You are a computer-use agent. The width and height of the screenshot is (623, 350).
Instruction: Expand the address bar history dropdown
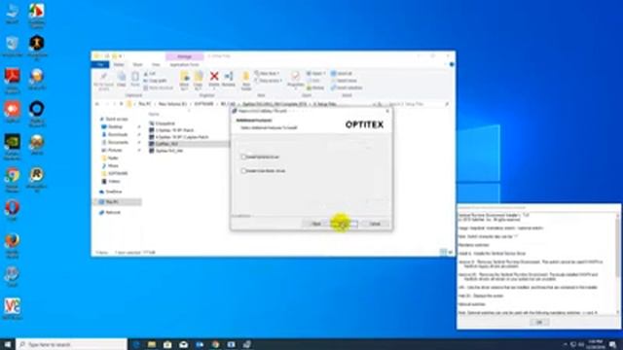pos(374,104)
